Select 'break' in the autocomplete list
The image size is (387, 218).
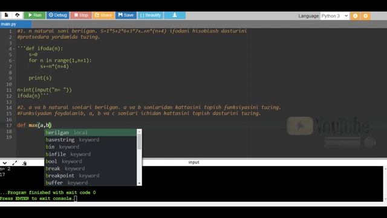click(x=90, y=168)
